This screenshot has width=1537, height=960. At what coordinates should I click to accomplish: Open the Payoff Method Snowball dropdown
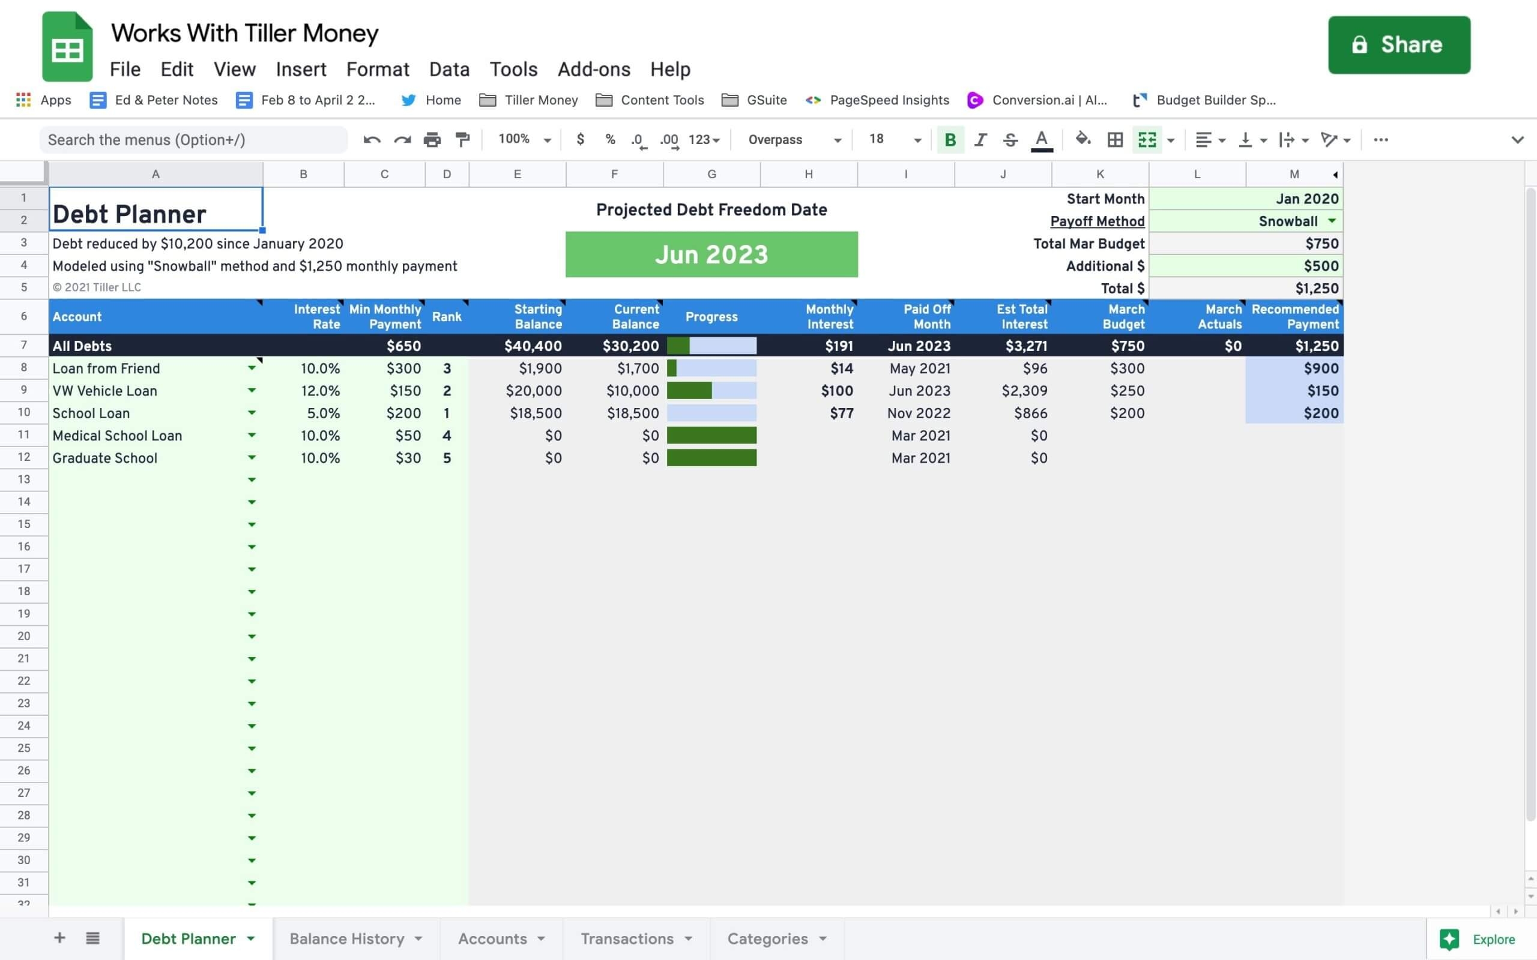[x=1332, y=221]
